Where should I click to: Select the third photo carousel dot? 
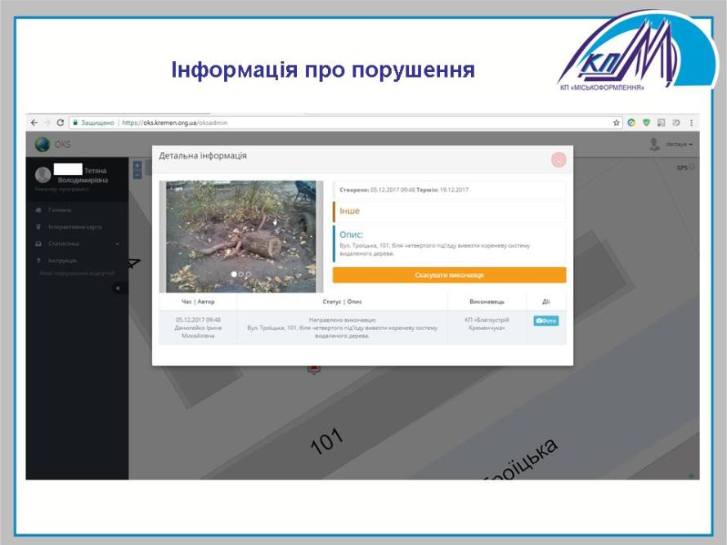pos(249,275)
